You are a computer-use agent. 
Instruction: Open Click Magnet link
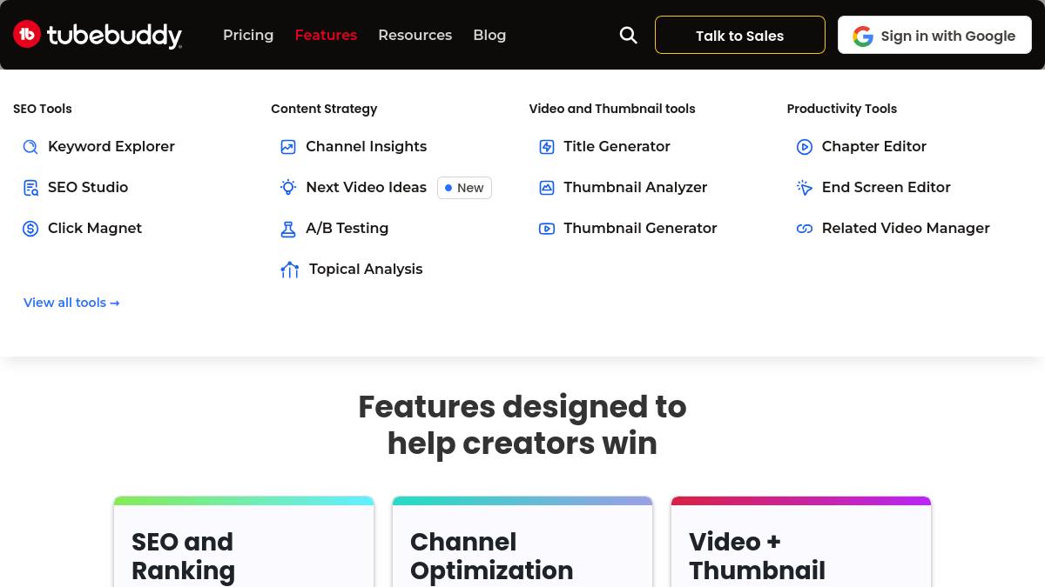[x=95, y=228]
